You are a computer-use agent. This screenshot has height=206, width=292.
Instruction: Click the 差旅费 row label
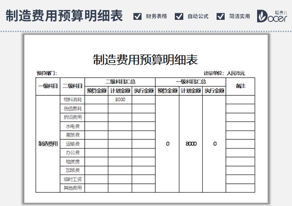[x=72, y=135]
